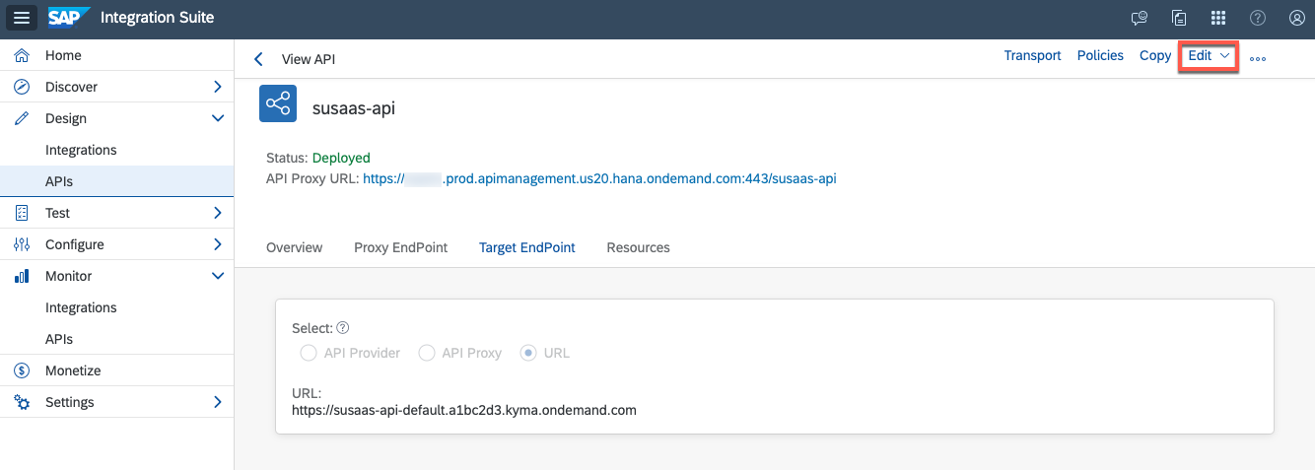The width and height of the screenshot is (1315, 470).
Task: Open the more options ellipsis menu
Action: (x=1258, y=58)
